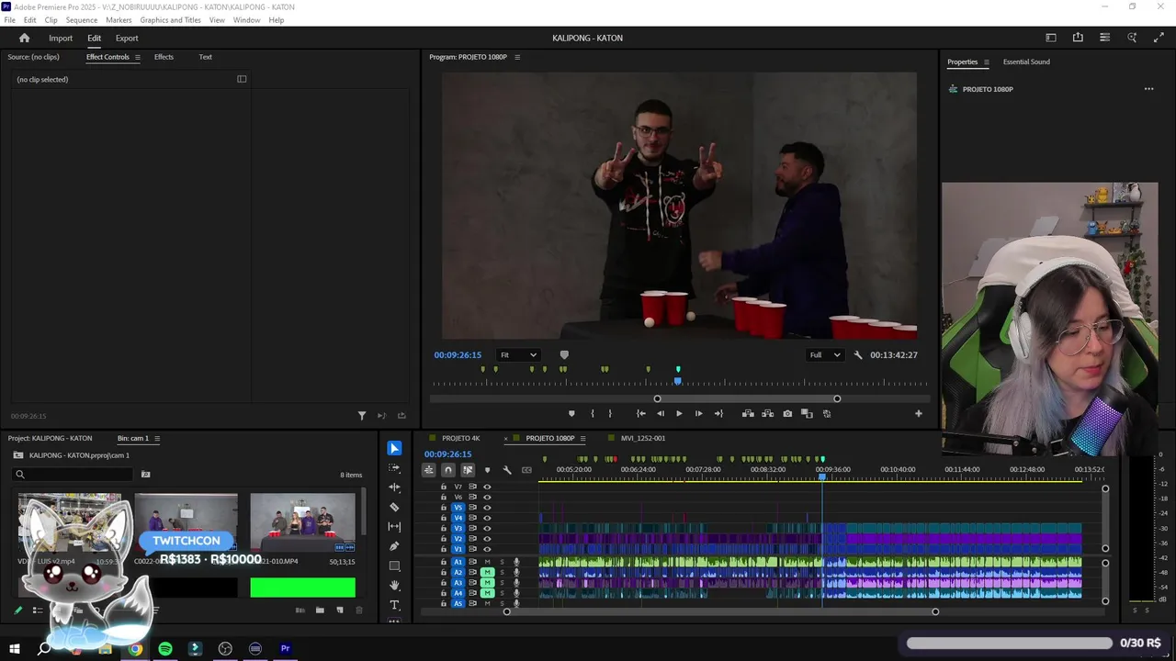Image resolution: width=1176 pixels, height=661 pixels.
Task: Open the Program monitor button editor plus
Action: [918, 414]
